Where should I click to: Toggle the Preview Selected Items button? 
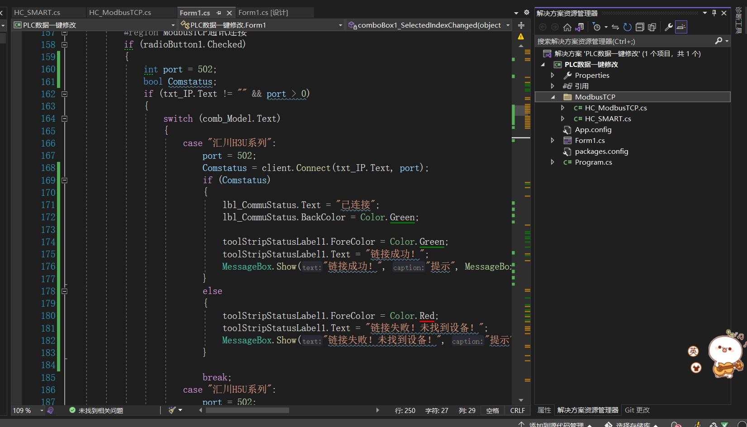click(681, 27)
